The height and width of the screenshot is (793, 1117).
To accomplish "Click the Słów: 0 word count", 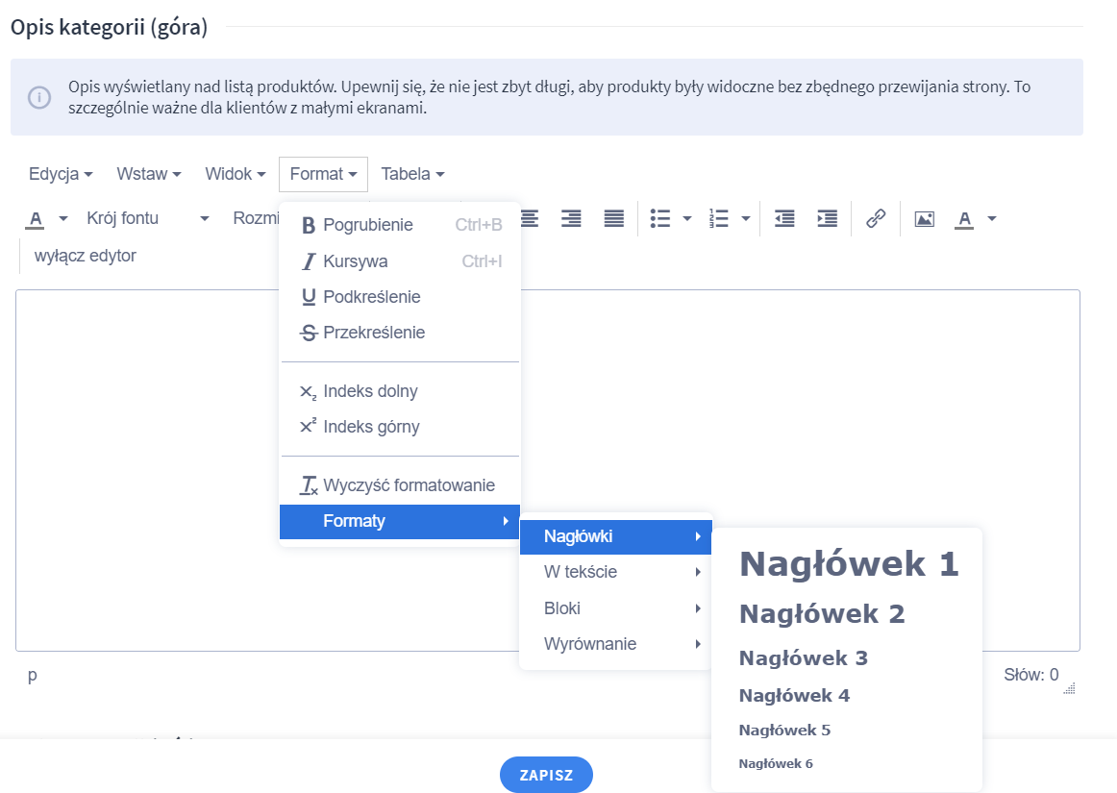I will coord(1030,675).
